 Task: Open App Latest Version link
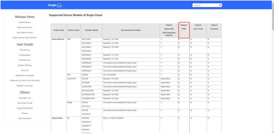[25, 32]
